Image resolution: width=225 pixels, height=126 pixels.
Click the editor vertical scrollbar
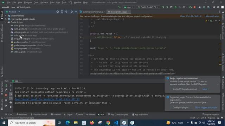(x=220, y=37)
